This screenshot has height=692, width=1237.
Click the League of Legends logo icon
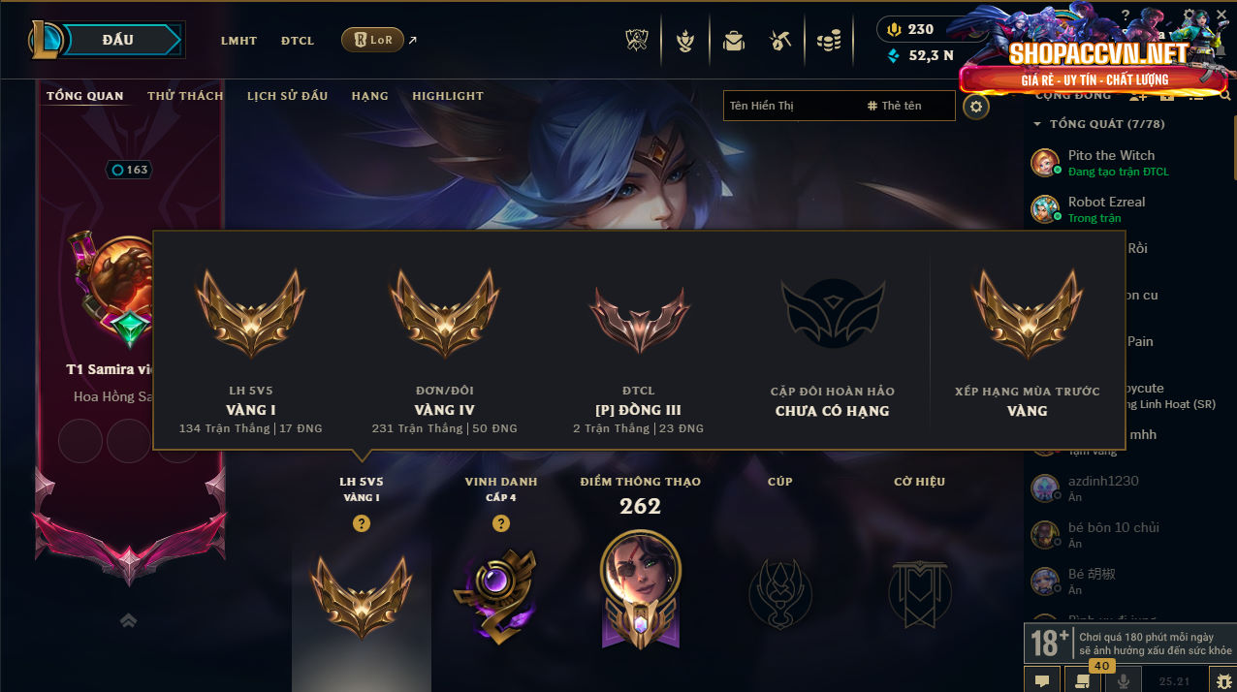(45, 40)
